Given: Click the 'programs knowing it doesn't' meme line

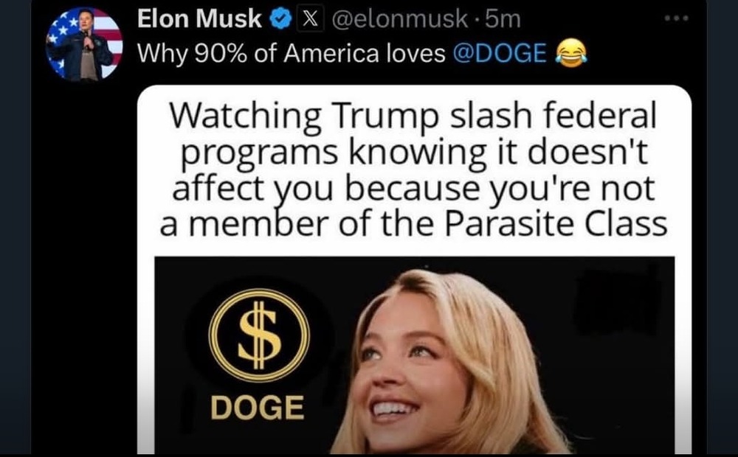Looking at the screenshot, I should (414, 153).
